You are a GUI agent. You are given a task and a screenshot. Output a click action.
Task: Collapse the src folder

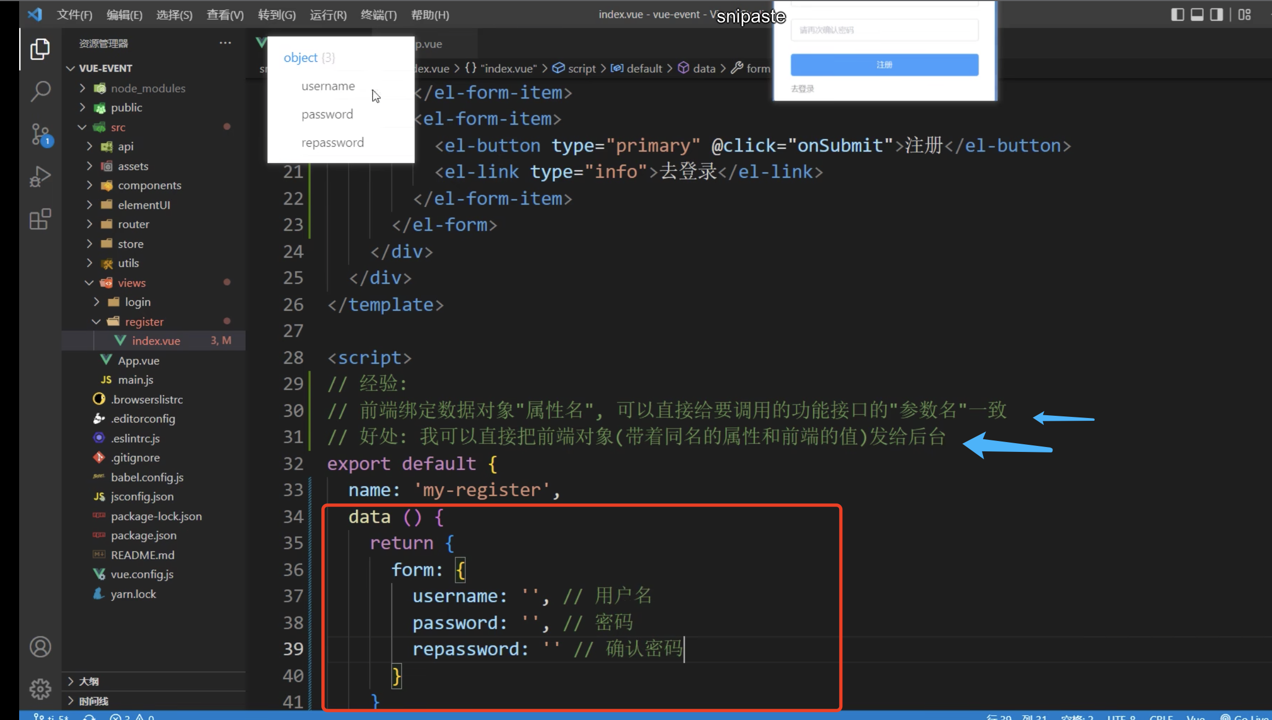point(153,127)
